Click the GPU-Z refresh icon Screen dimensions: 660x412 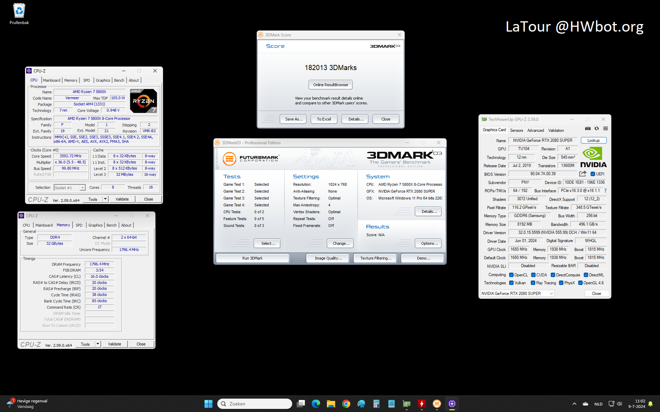597,128
